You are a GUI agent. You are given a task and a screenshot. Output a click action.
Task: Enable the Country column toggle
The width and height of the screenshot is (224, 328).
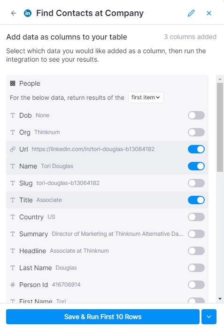(196, 217)
